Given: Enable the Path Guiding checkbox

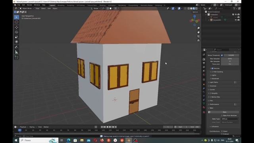Looking at the screenshot, I should pyautogui.click(x=212, y=71).
